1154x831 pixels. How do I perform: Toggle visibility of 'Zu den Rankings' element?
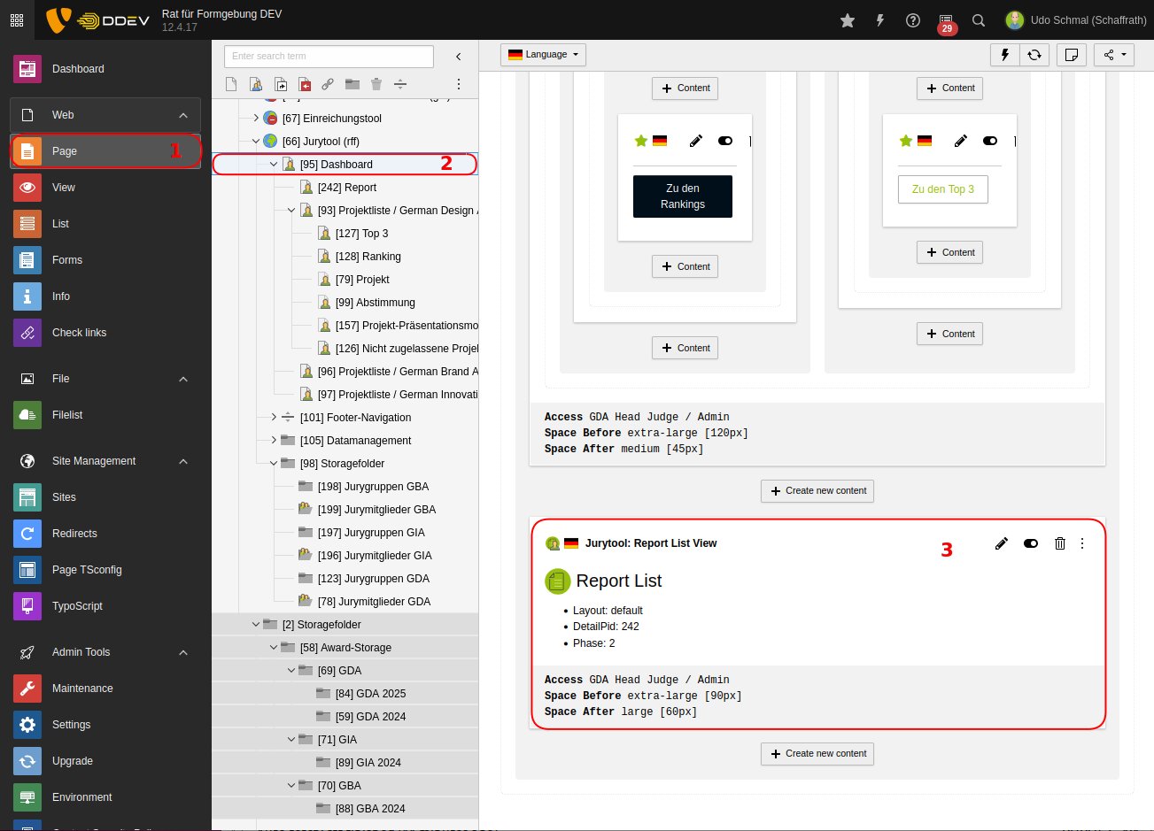[x=724, y=141]
